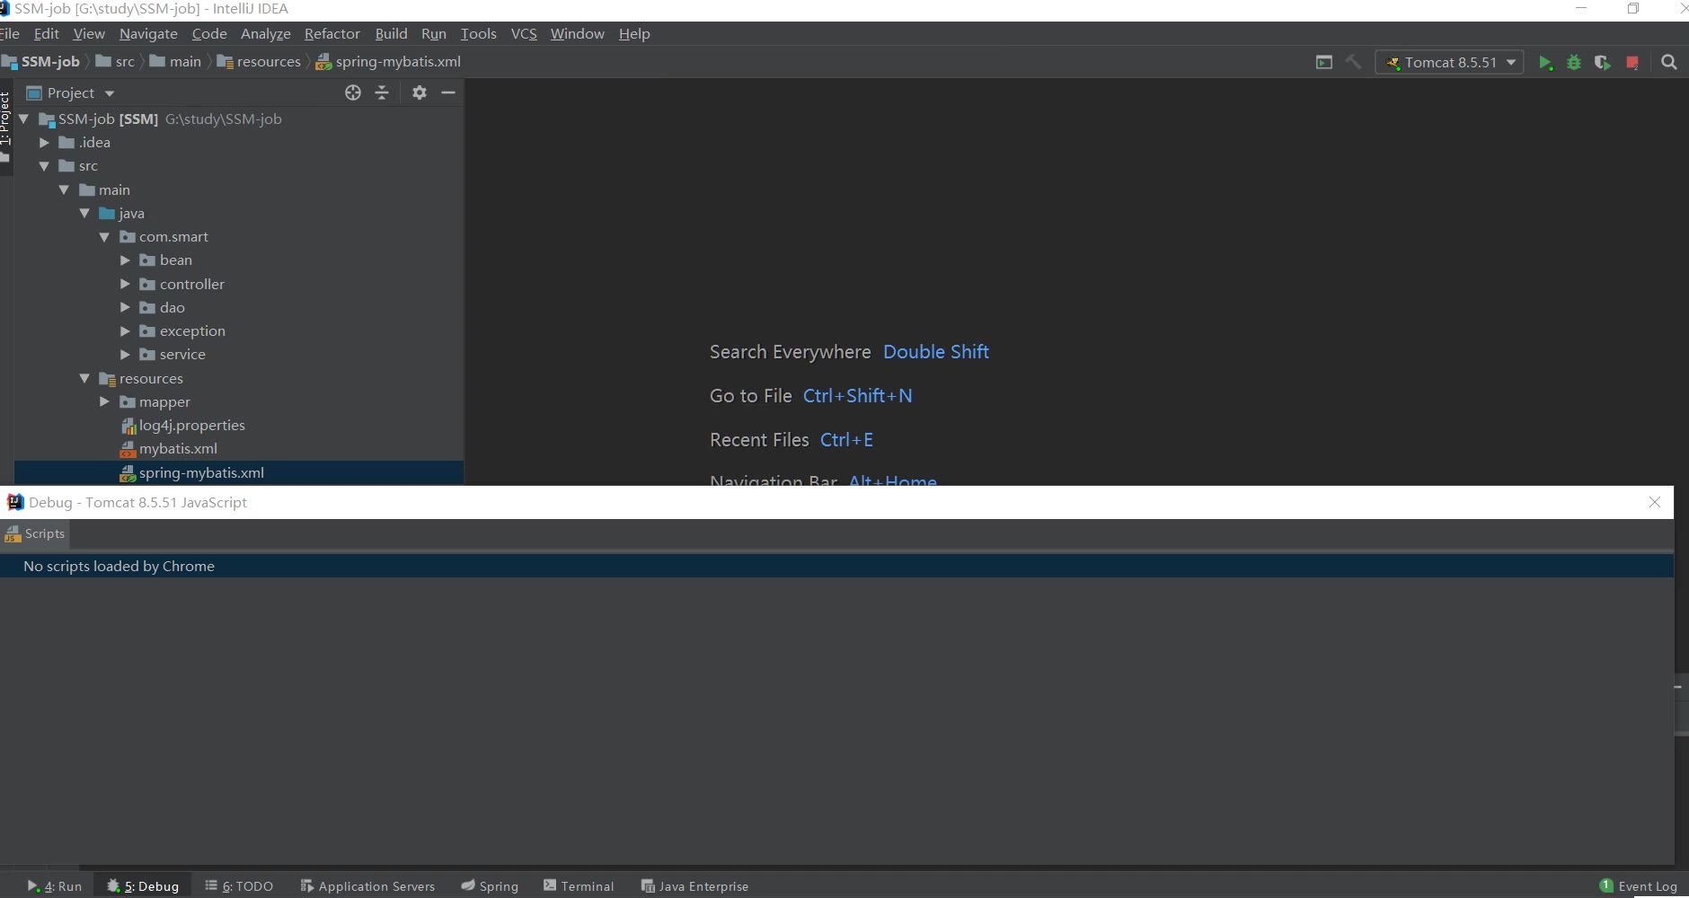Open the Refactor menu
1689x898 pixels.
(x=332, y=34)
